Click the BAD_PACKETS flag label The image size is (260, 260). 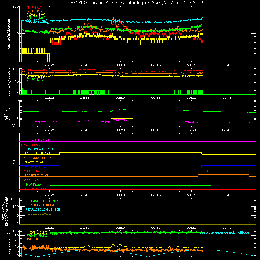pos(35,188)
